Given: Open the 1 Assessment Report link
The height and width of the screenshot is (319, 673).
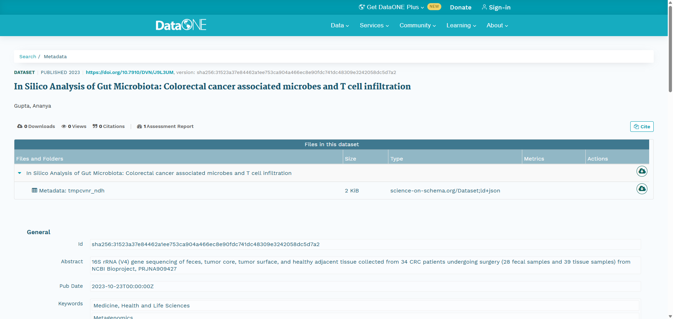Looking at the screenshot, I should pos(165,126).
